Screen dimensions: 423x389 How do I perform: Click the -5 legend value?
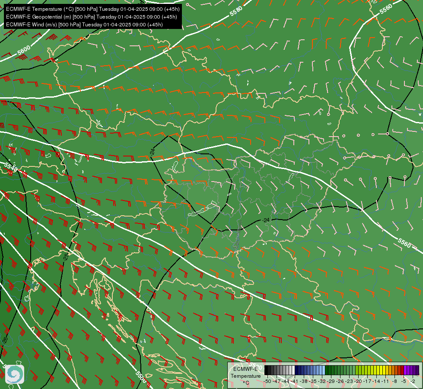[x=404, y=382]
